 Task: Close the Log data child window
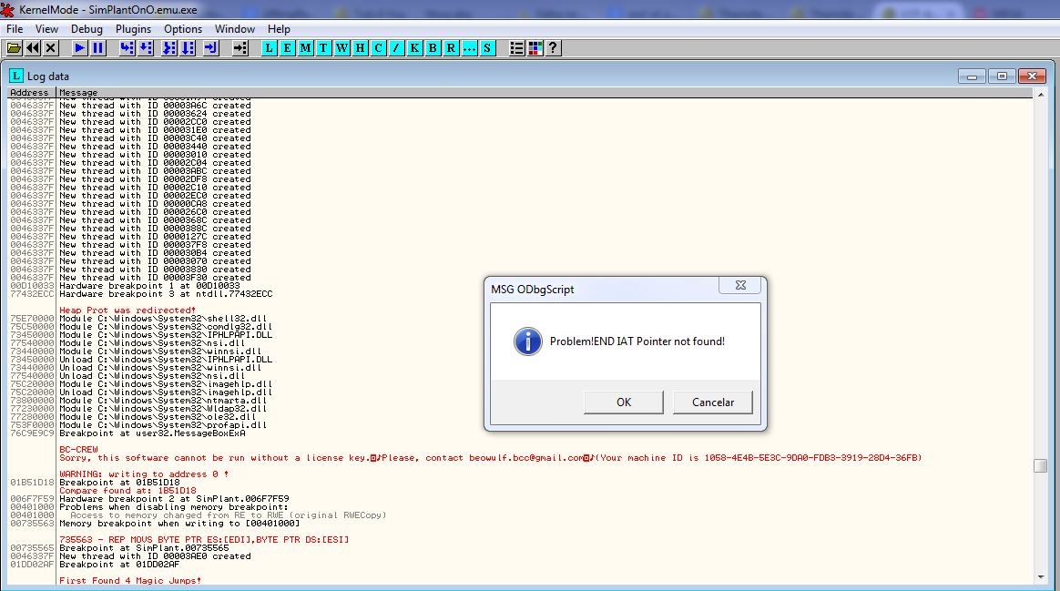[x=1033, y=76]
